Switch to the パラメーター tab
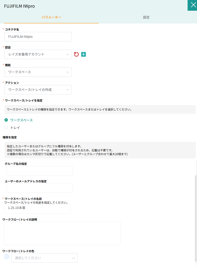197x265 pixels. (x=51, y=17)
